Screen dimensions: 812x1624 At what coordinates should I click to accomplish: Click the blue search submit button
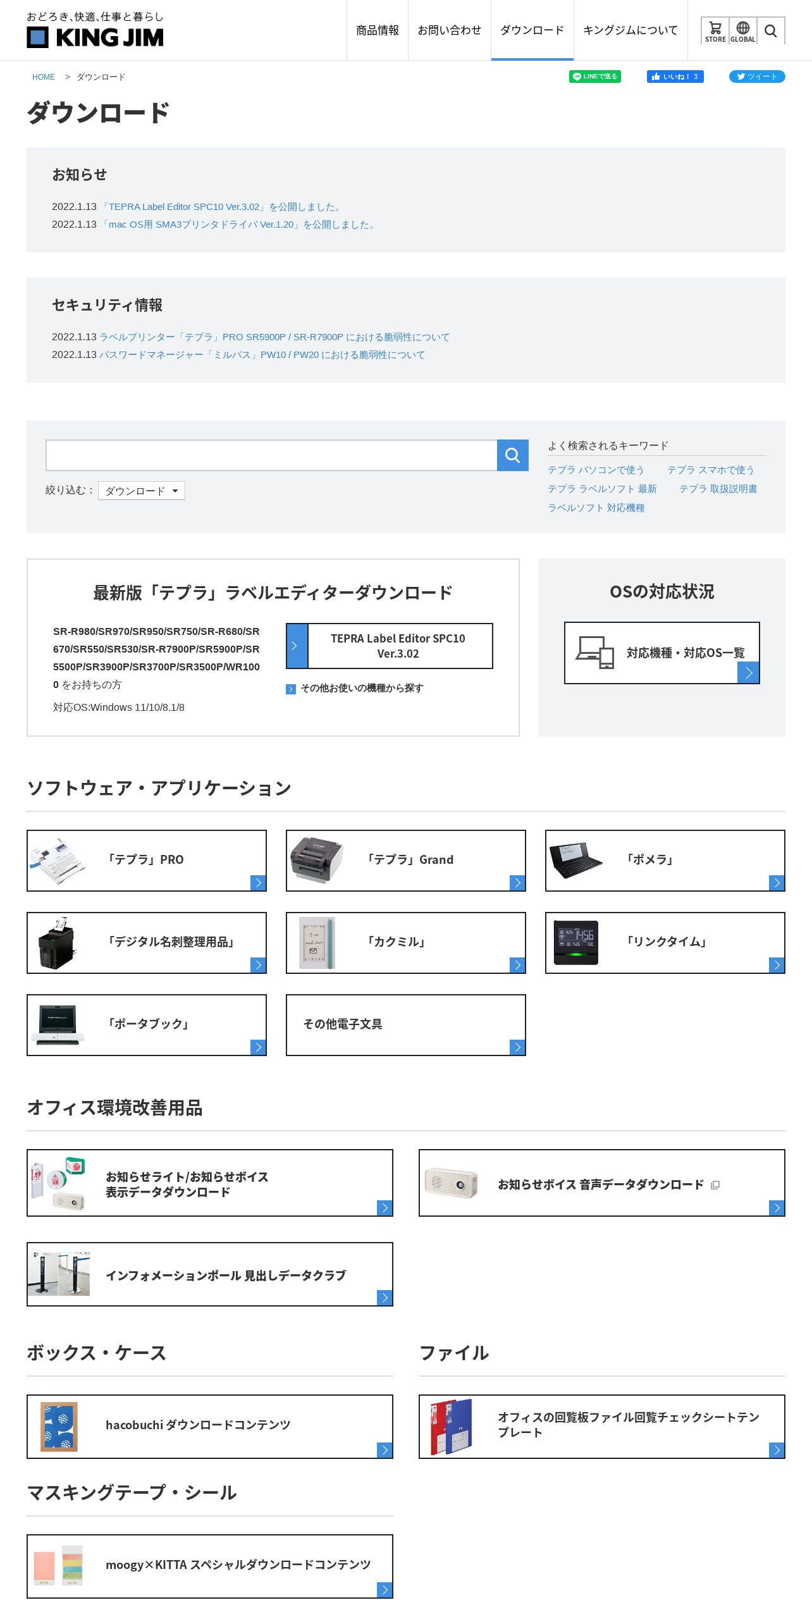coord(513,455)
